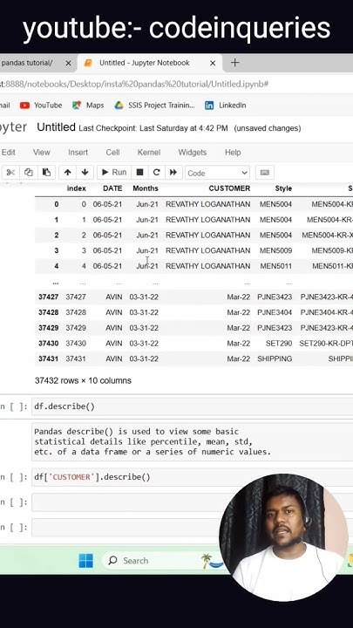Screen dimensions: 353x628
Task: Click SHIPPING style cell
Action: coord(275,358)
